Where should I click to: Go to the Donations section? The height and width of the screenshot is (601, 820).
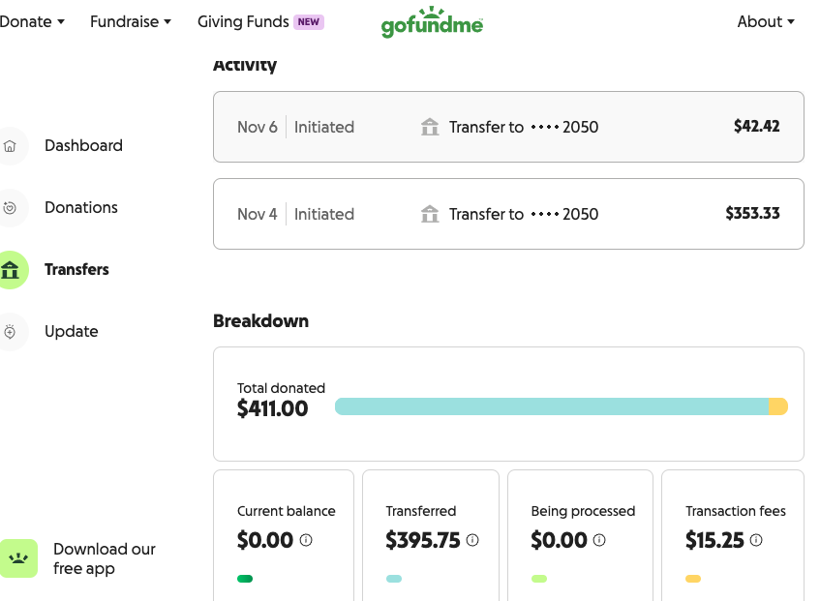pyautogui.click(x=80, y=208)
